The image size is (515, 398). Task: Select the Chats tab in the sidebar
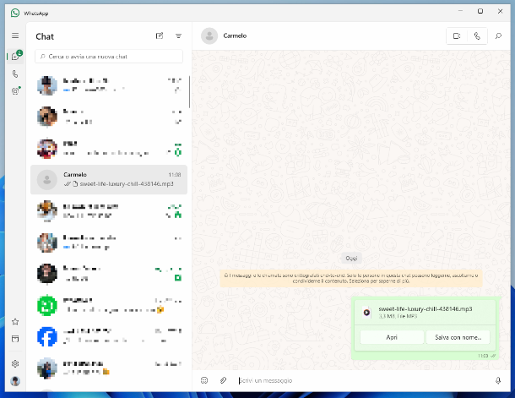[x=15, y=57]
